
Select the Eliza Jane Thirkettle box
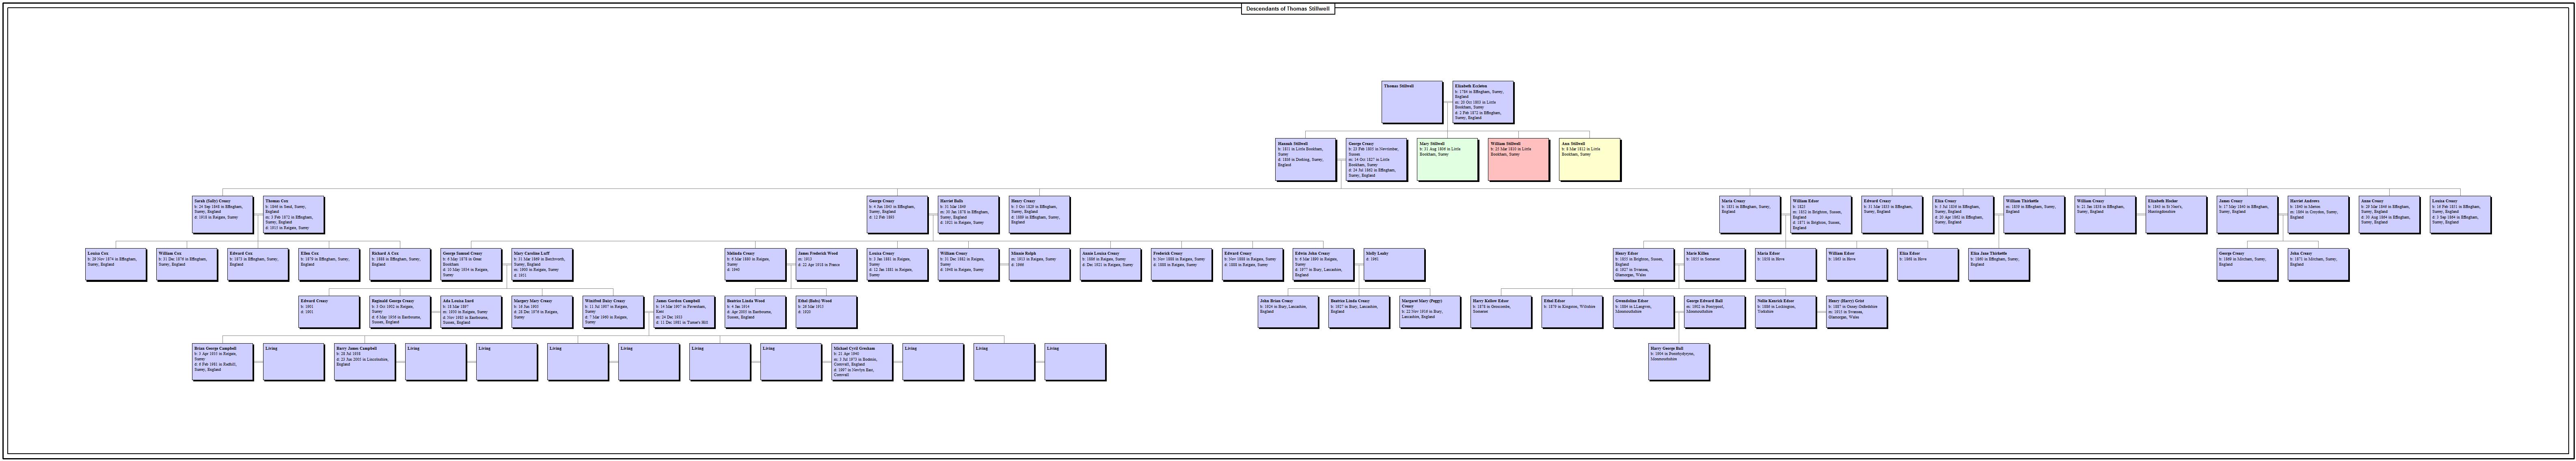[x=1997, y=264]
